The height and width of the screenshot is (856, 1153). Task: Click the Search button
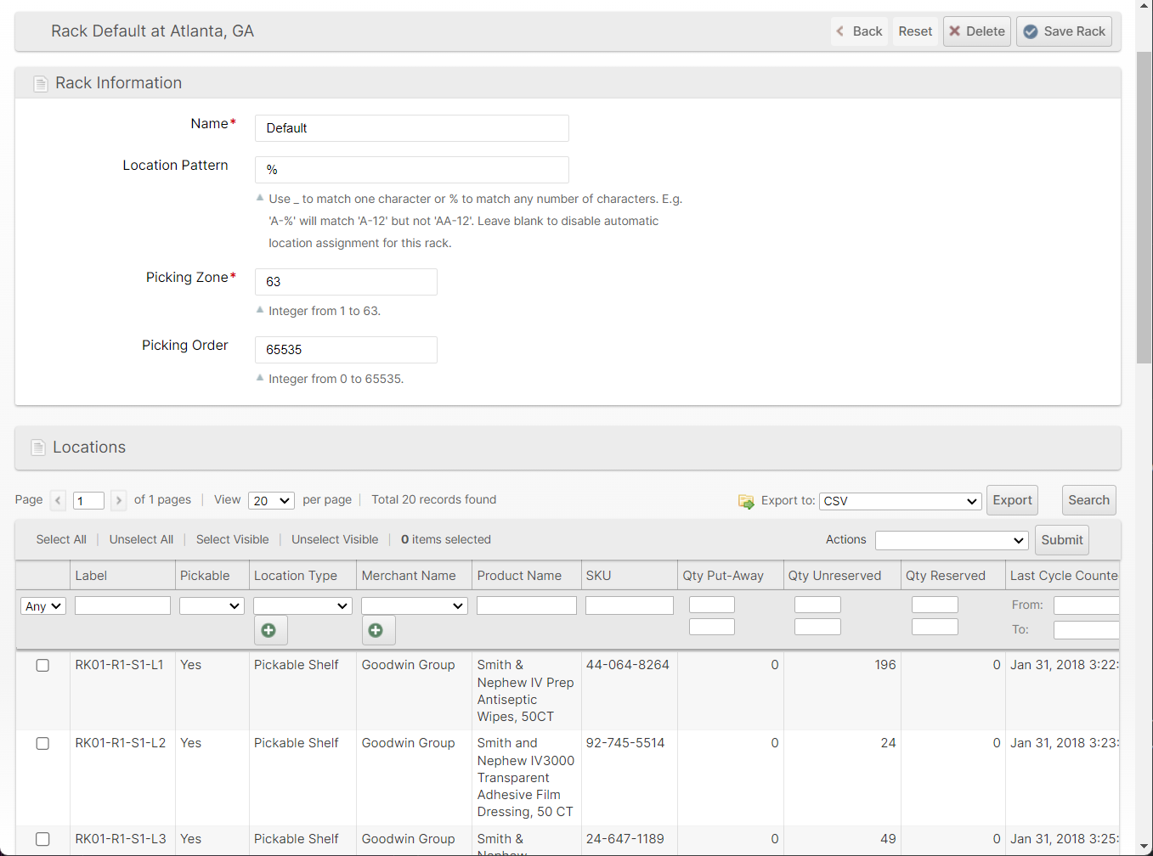1088,500
